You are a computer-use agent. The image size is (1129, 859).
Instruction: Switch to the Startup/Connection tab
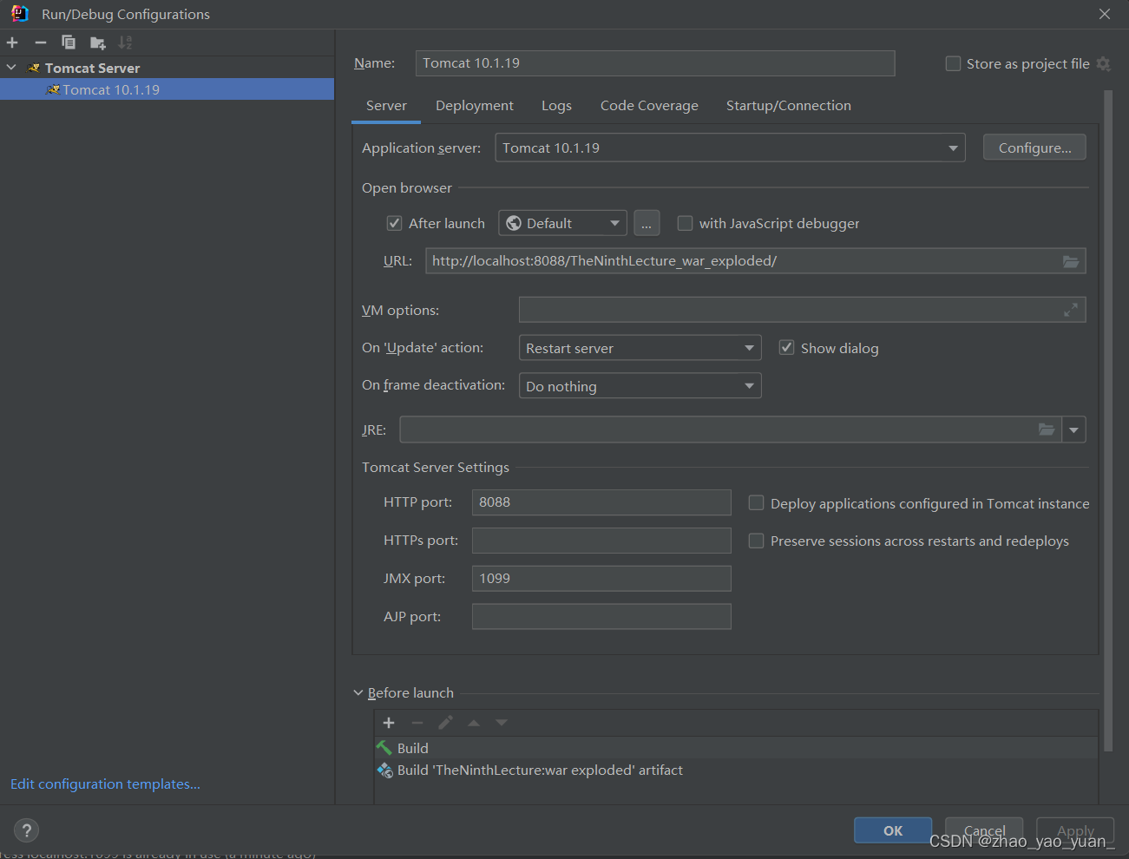(789, 106)
